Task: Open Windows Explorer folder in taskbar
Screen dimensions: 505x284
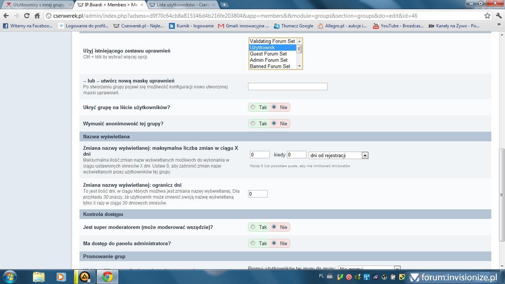Action: pyautogui.click(x=38, y=277)
